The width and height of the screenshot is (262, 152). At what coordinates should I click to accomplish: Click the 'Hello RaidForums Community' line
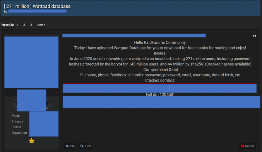[160, 42]
